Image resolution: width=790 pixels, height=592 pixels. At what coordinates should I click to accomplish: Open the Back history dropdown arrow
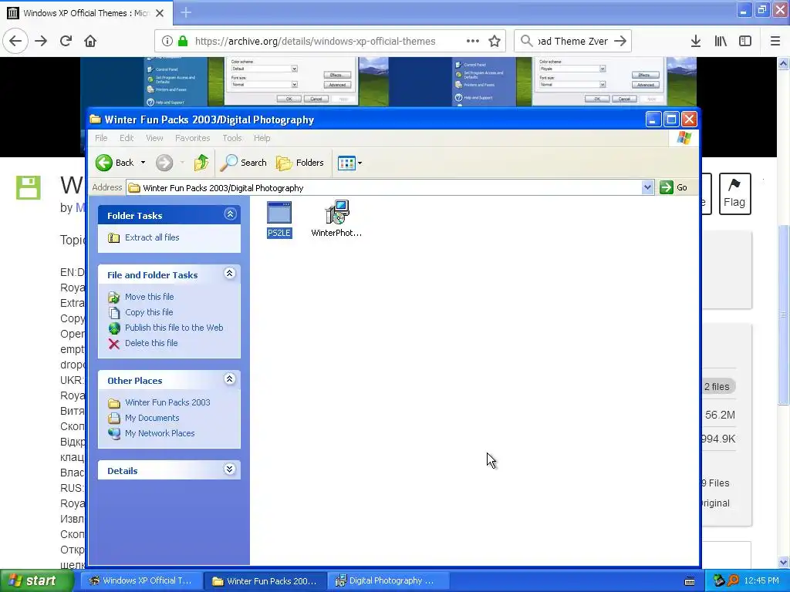tap(143, 163)
